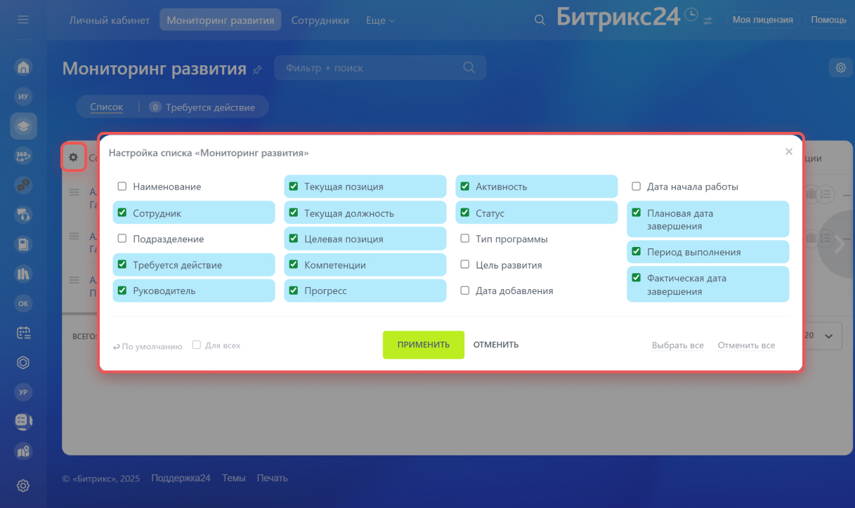855x508 pixels.
Task: Click the page settings gear top right
Action: (x=840, y=67)
